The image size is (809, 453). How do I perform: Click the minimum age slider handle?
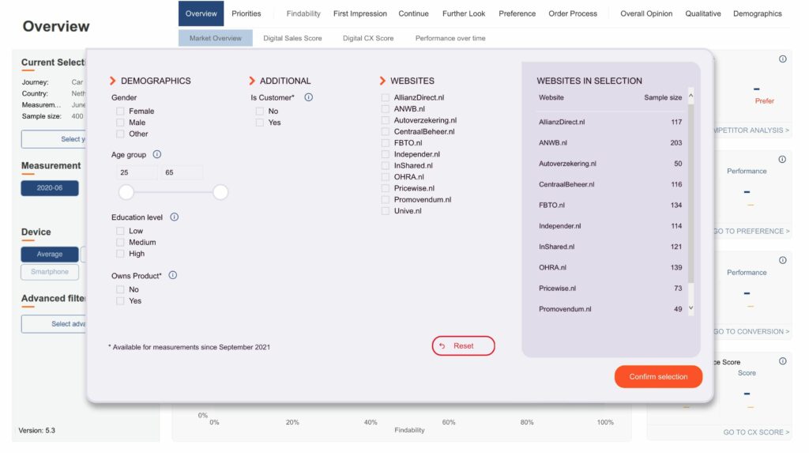(x=126, y=192)
